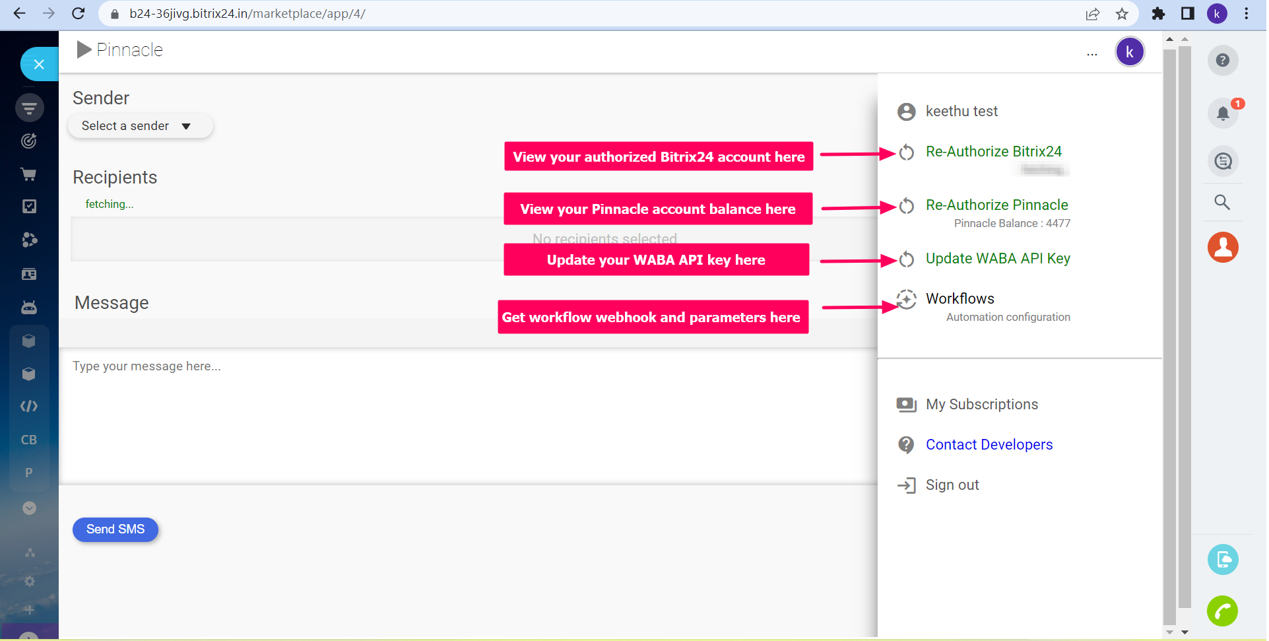The image size is (1269, 641).
Task: Click the magnifying glass search icon
Action: [x=1222, y=202]
